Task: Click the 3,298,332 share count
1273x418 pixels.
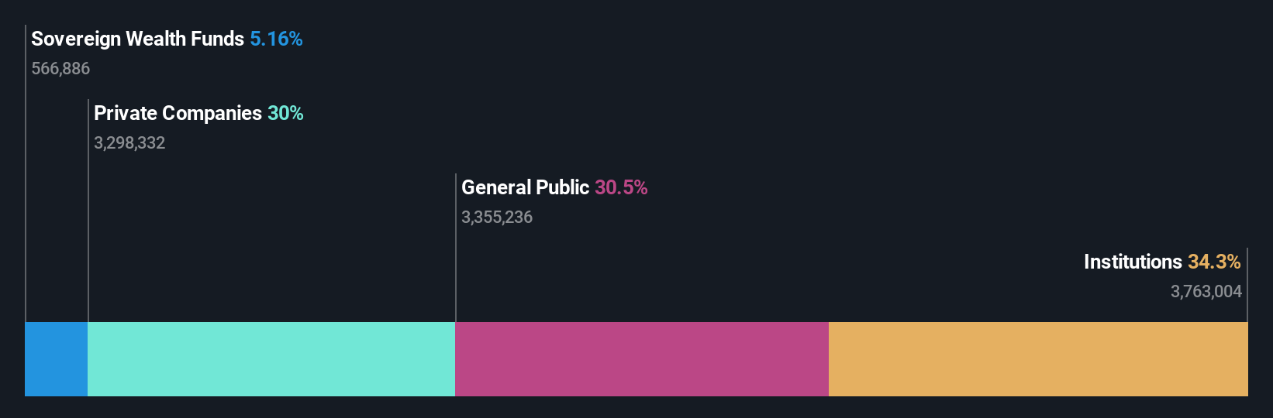Action: pyautogui.click(x=129, y=143)
